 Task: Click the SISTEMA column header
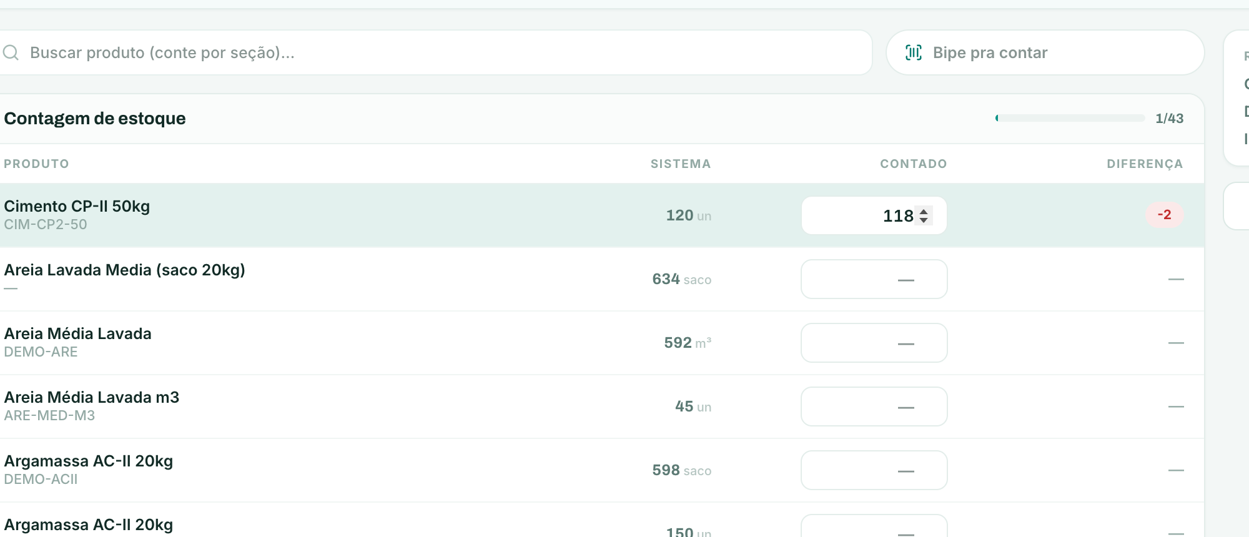tap(681, 164)
